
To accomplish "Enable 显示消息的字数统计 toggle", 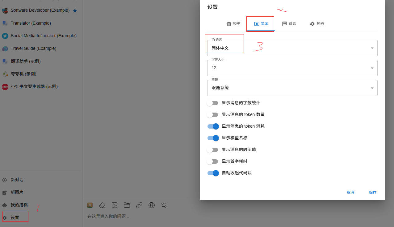I will 213,103.
